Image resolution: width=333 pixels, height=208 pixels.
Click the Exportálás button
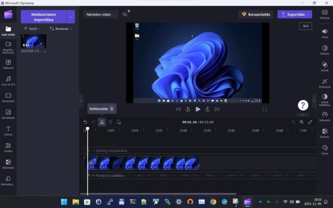coord(294,14)
